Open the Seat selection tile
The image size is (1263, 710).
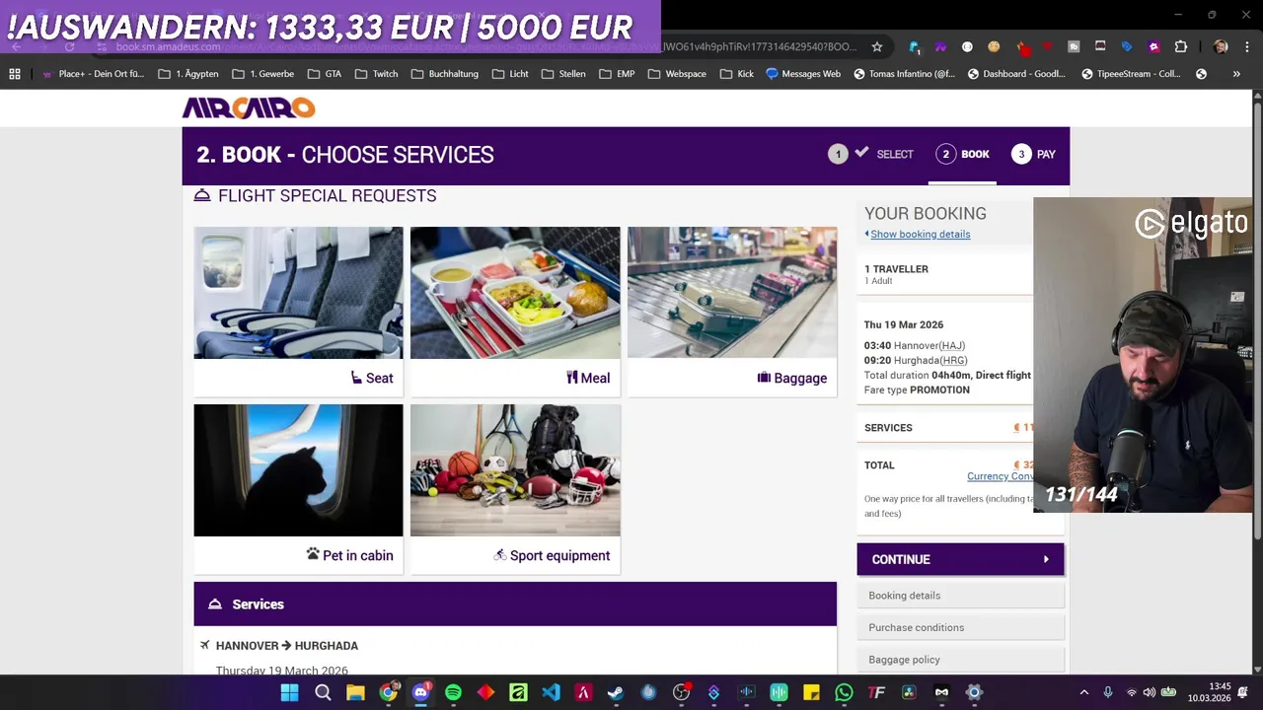tap(298, 311)
